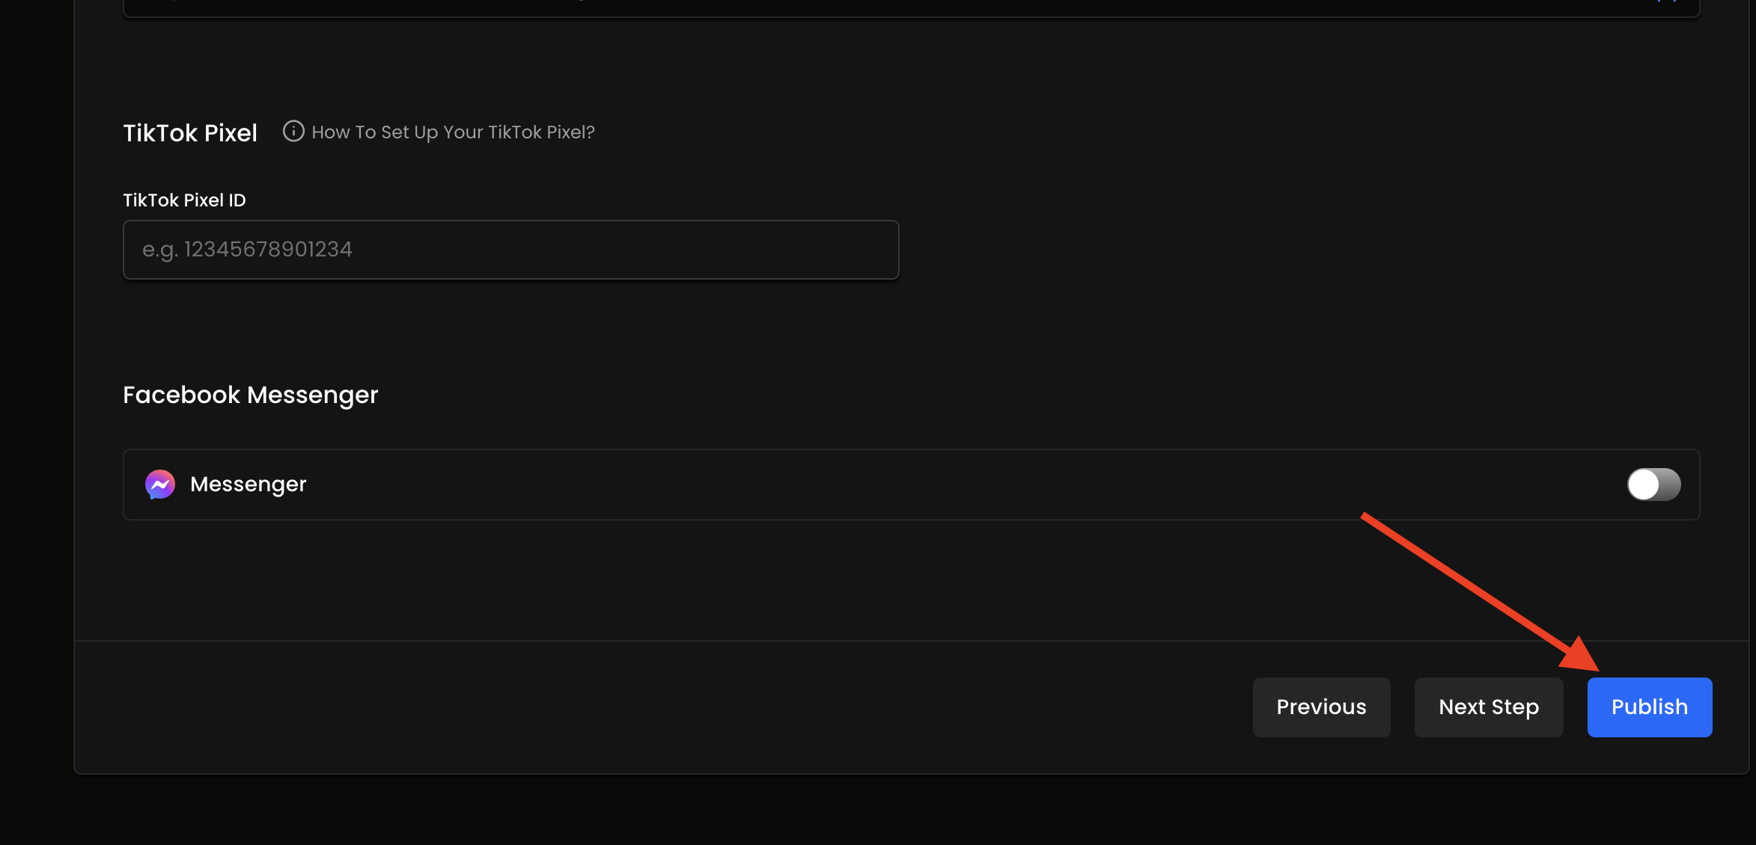This screenshot has width=1756, height=845.
Task: Click the "TikTok Pixel ID" field label
Action: pyautogui.click(x=184, y=200)
